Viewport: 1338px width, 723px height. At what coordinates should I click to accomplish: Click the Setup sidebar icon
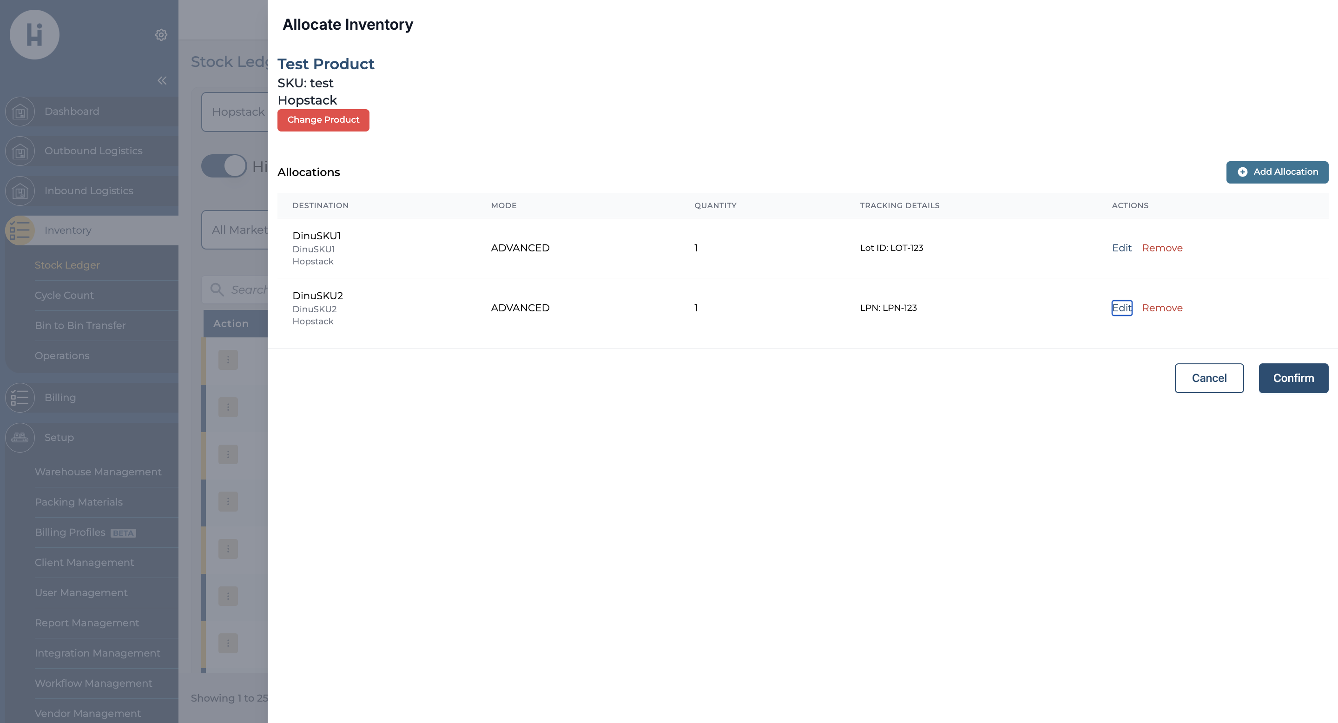coord(20,438)
